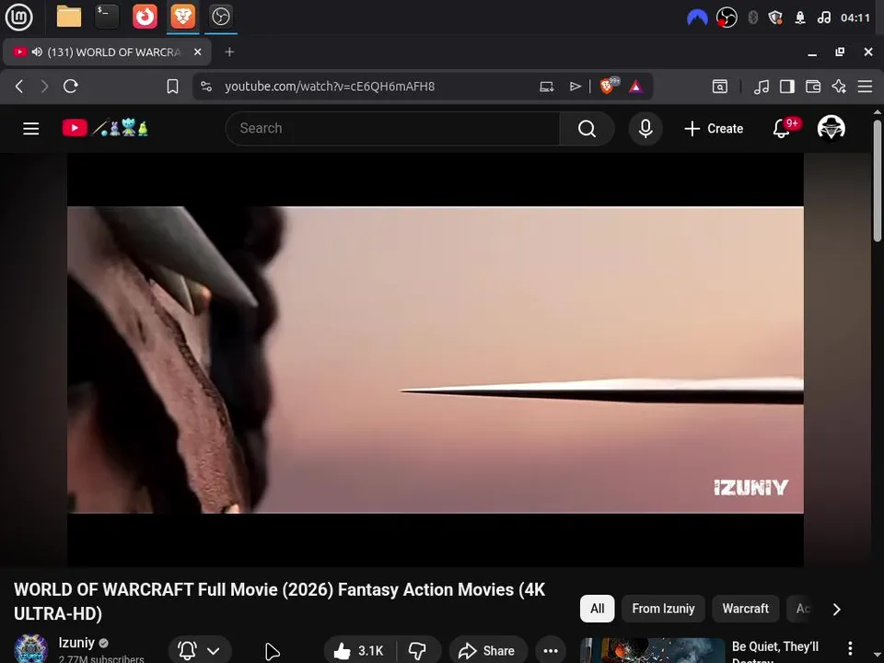The height and width of the screenshot is (663, 884).
Task: Open the Izuniy channel name link
Action: point(76,643)
